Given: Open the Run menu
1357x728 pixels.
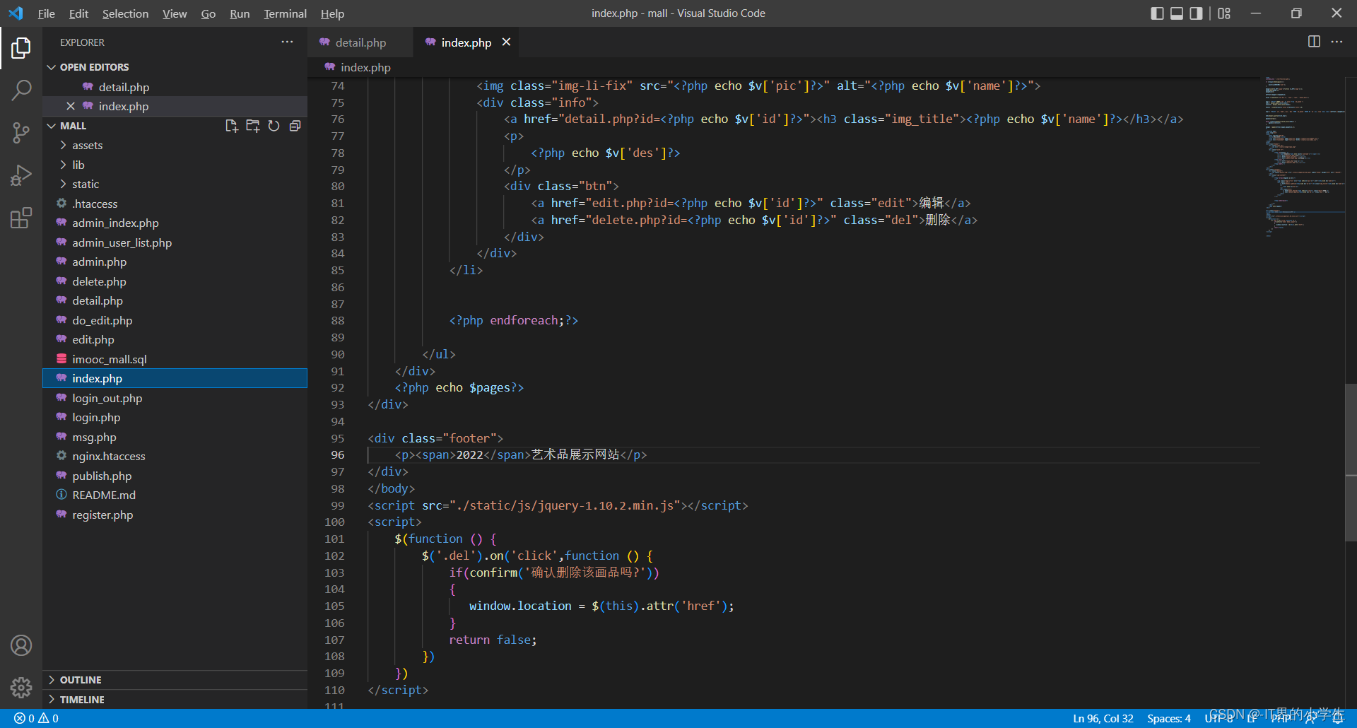Looking at the screenshot, I should pos(240,13).
